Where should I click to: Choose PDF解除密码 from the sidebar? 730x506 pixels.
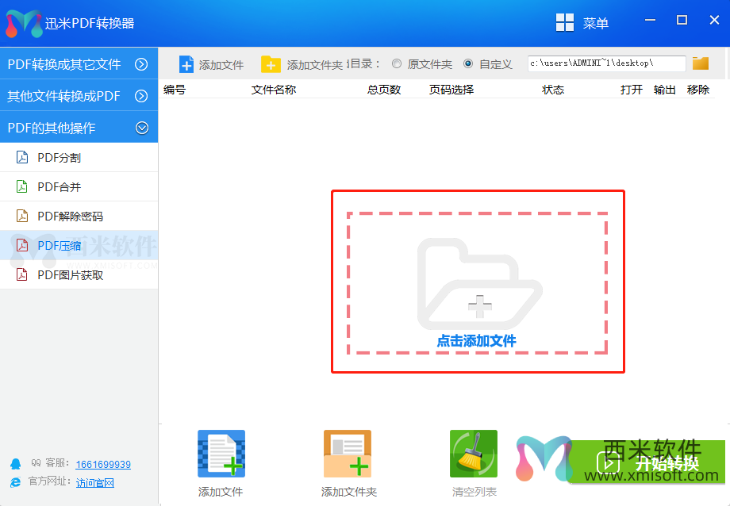(70, 217)
